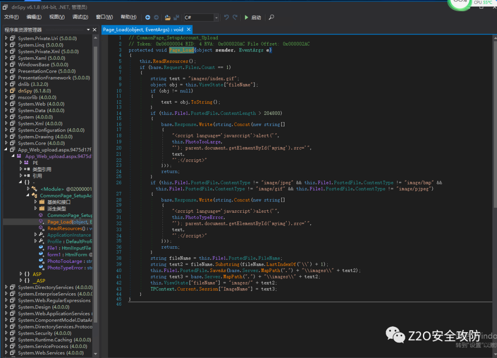Select the <Module> @02000001 type

[x=66, y=189]
